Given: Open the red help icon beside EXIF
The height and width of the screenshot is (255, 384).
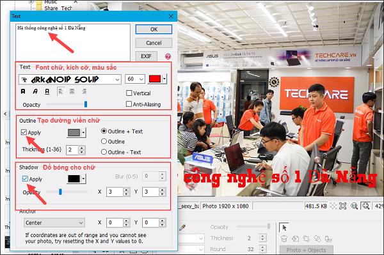Looking at the screenshot, I should [x=168, y=56].
